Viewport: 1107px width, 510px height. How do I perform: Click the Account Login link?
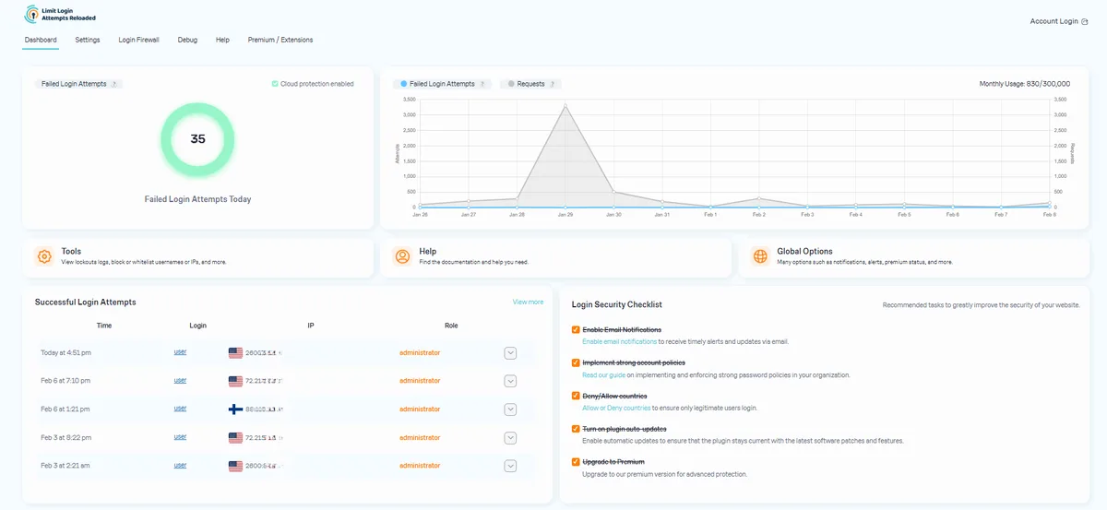(1053, 21)
